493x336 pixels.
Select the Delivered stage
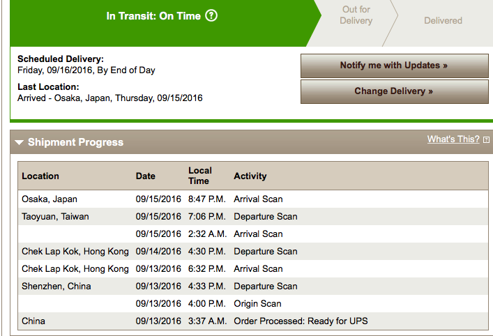click(443, 21)
